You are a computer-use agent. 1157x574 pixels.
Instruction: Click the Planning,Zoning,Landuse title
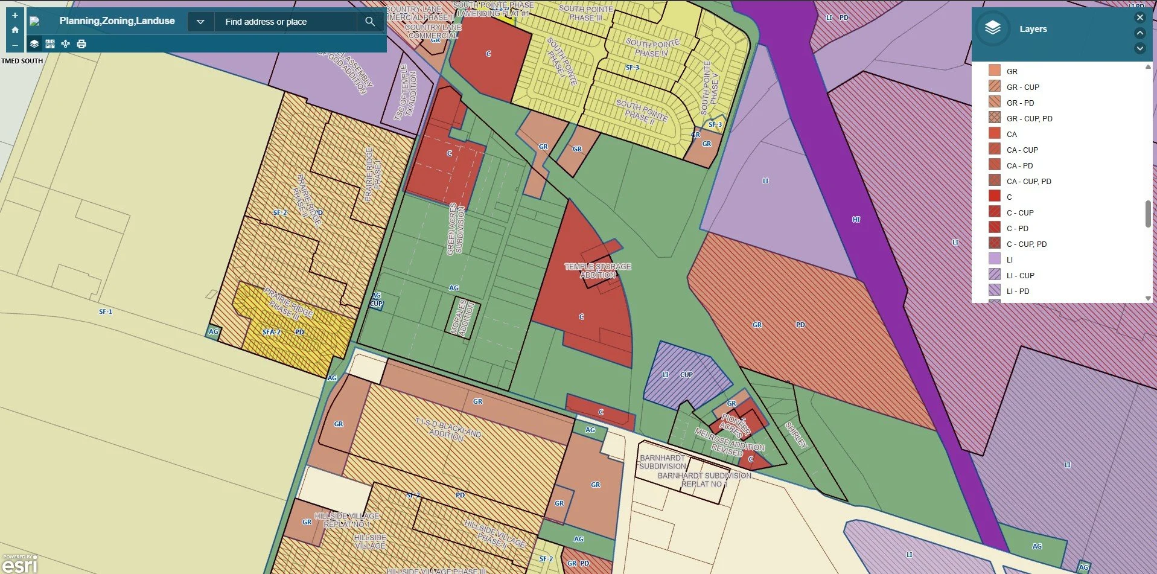117,21
